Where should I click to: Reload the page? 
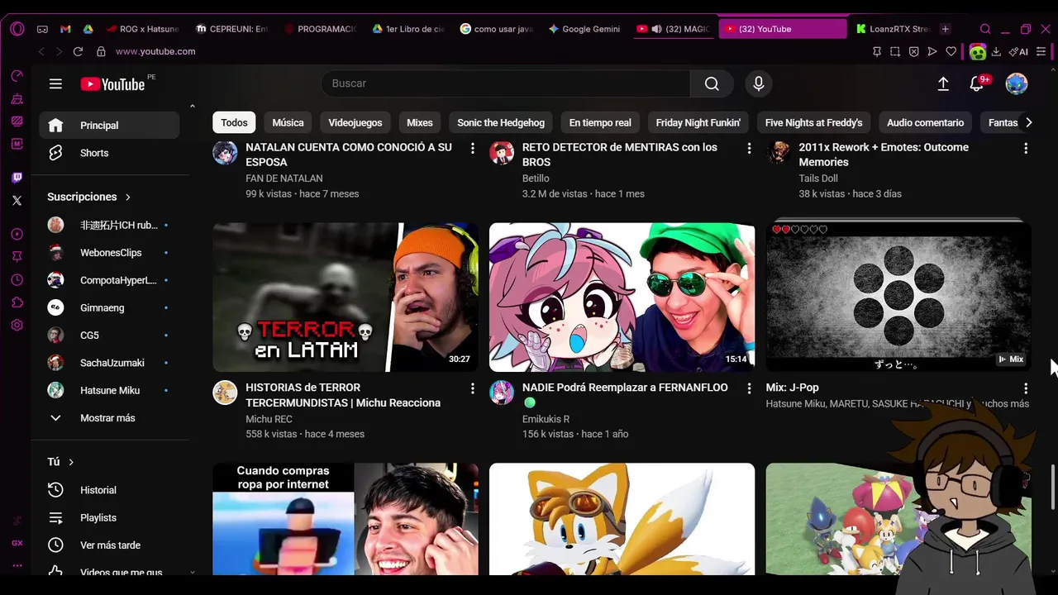pyautogui.click(x=78, y=51)
